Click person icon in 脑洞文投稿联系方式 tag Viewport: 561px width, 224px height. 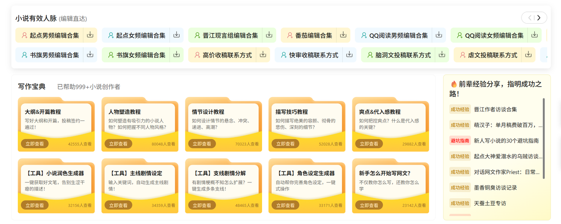370,55
